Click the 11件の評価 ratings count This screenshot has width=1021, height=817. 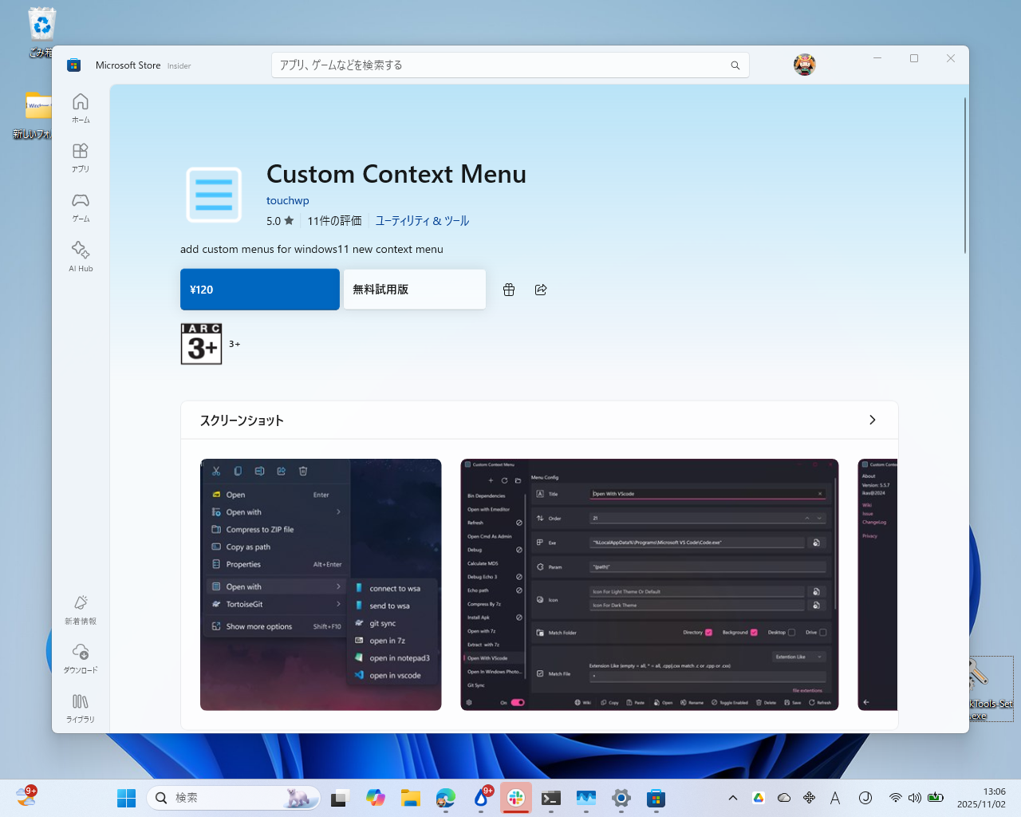335,221
